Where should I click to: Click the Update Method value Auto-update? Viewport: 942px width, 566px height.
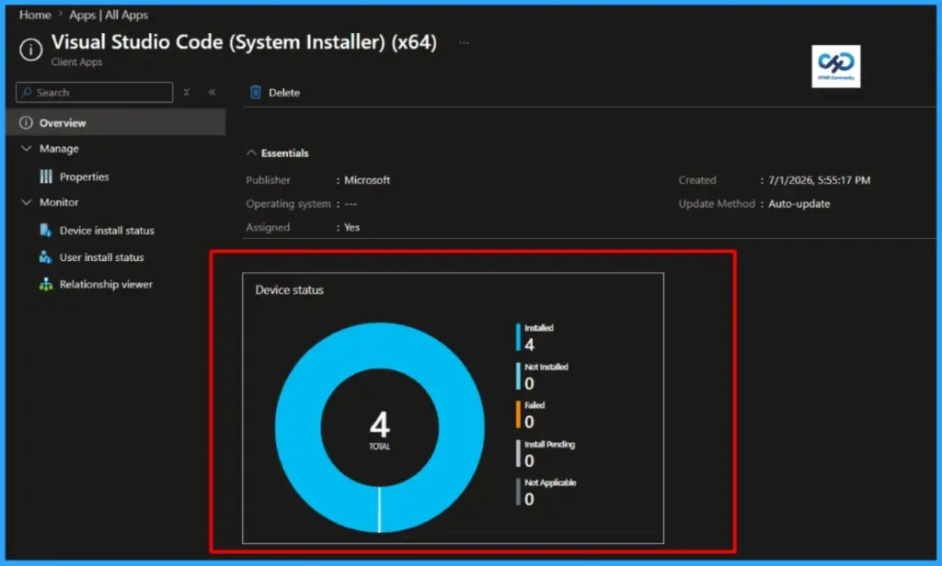point(799,204)
